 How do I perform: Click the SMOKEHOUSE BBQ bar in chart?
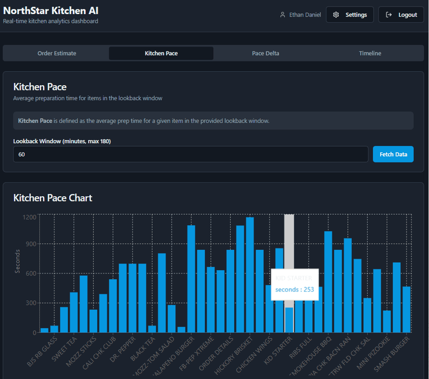pyautogui.click(x=328, y=282)
